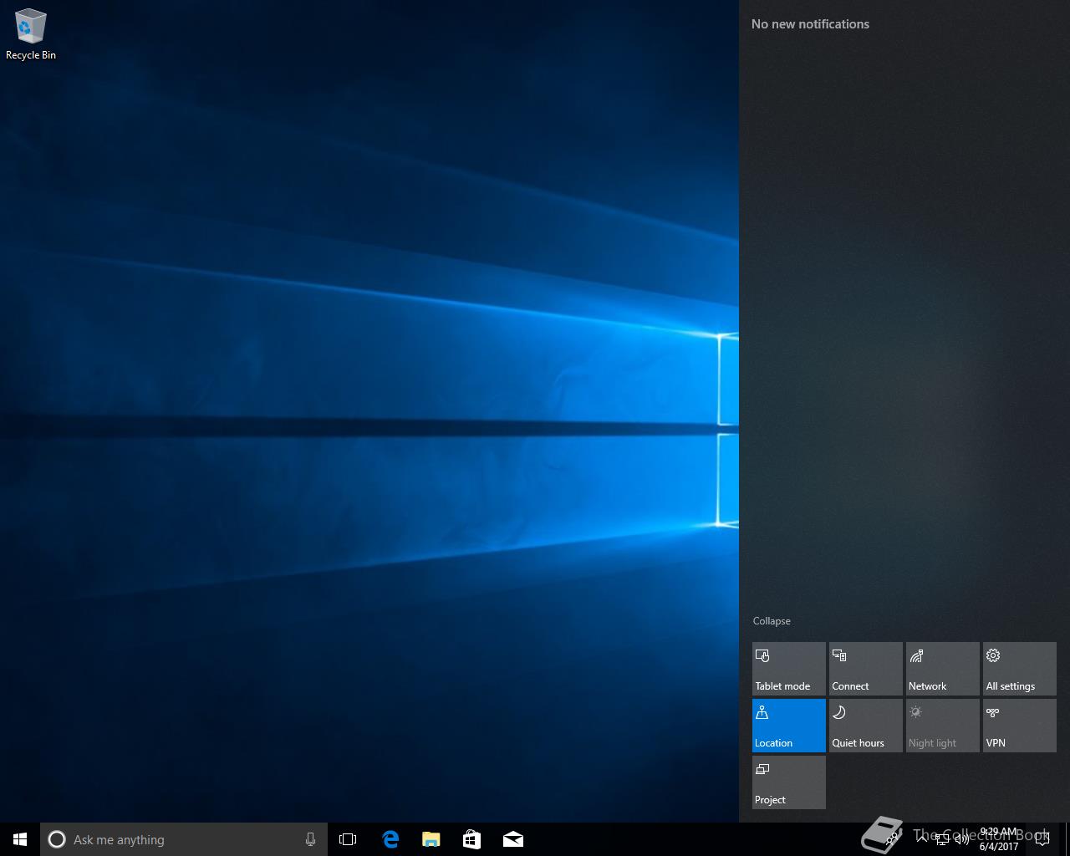
Task: Open the VPN quick action tile
Action: [x=1019, y=726]
